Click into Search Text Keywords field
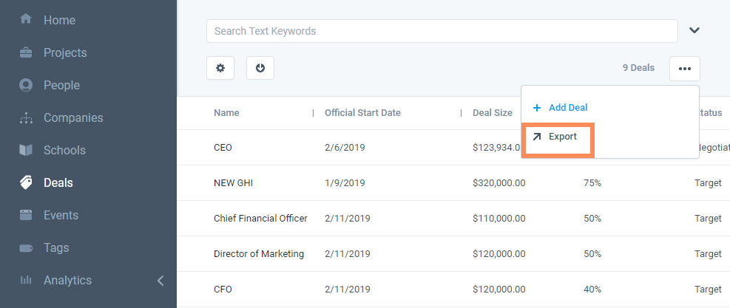The image size is (730, 308). 442,31
